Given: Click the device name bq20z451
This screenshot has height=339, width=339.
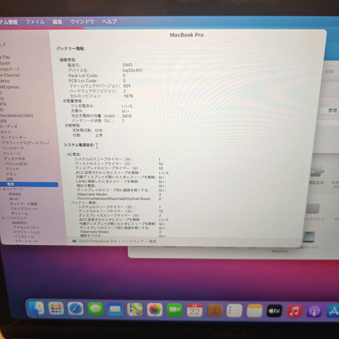Looking at the screenshot, I should 132,70.
